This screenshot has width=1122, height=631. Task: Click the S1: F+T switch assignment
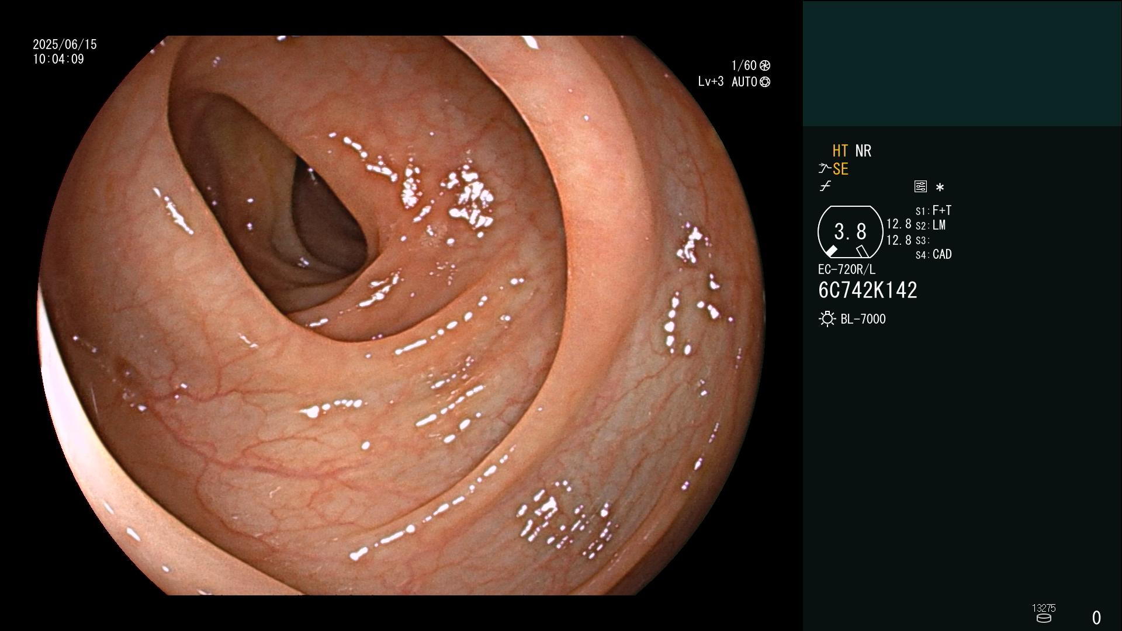point(933,210)
